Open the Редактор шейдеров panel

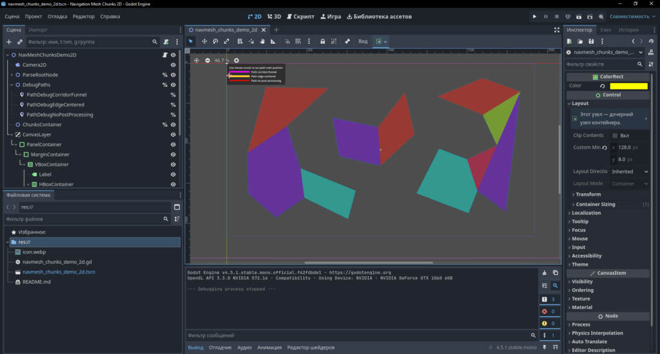pyautogui.click(x=311, y=348)
